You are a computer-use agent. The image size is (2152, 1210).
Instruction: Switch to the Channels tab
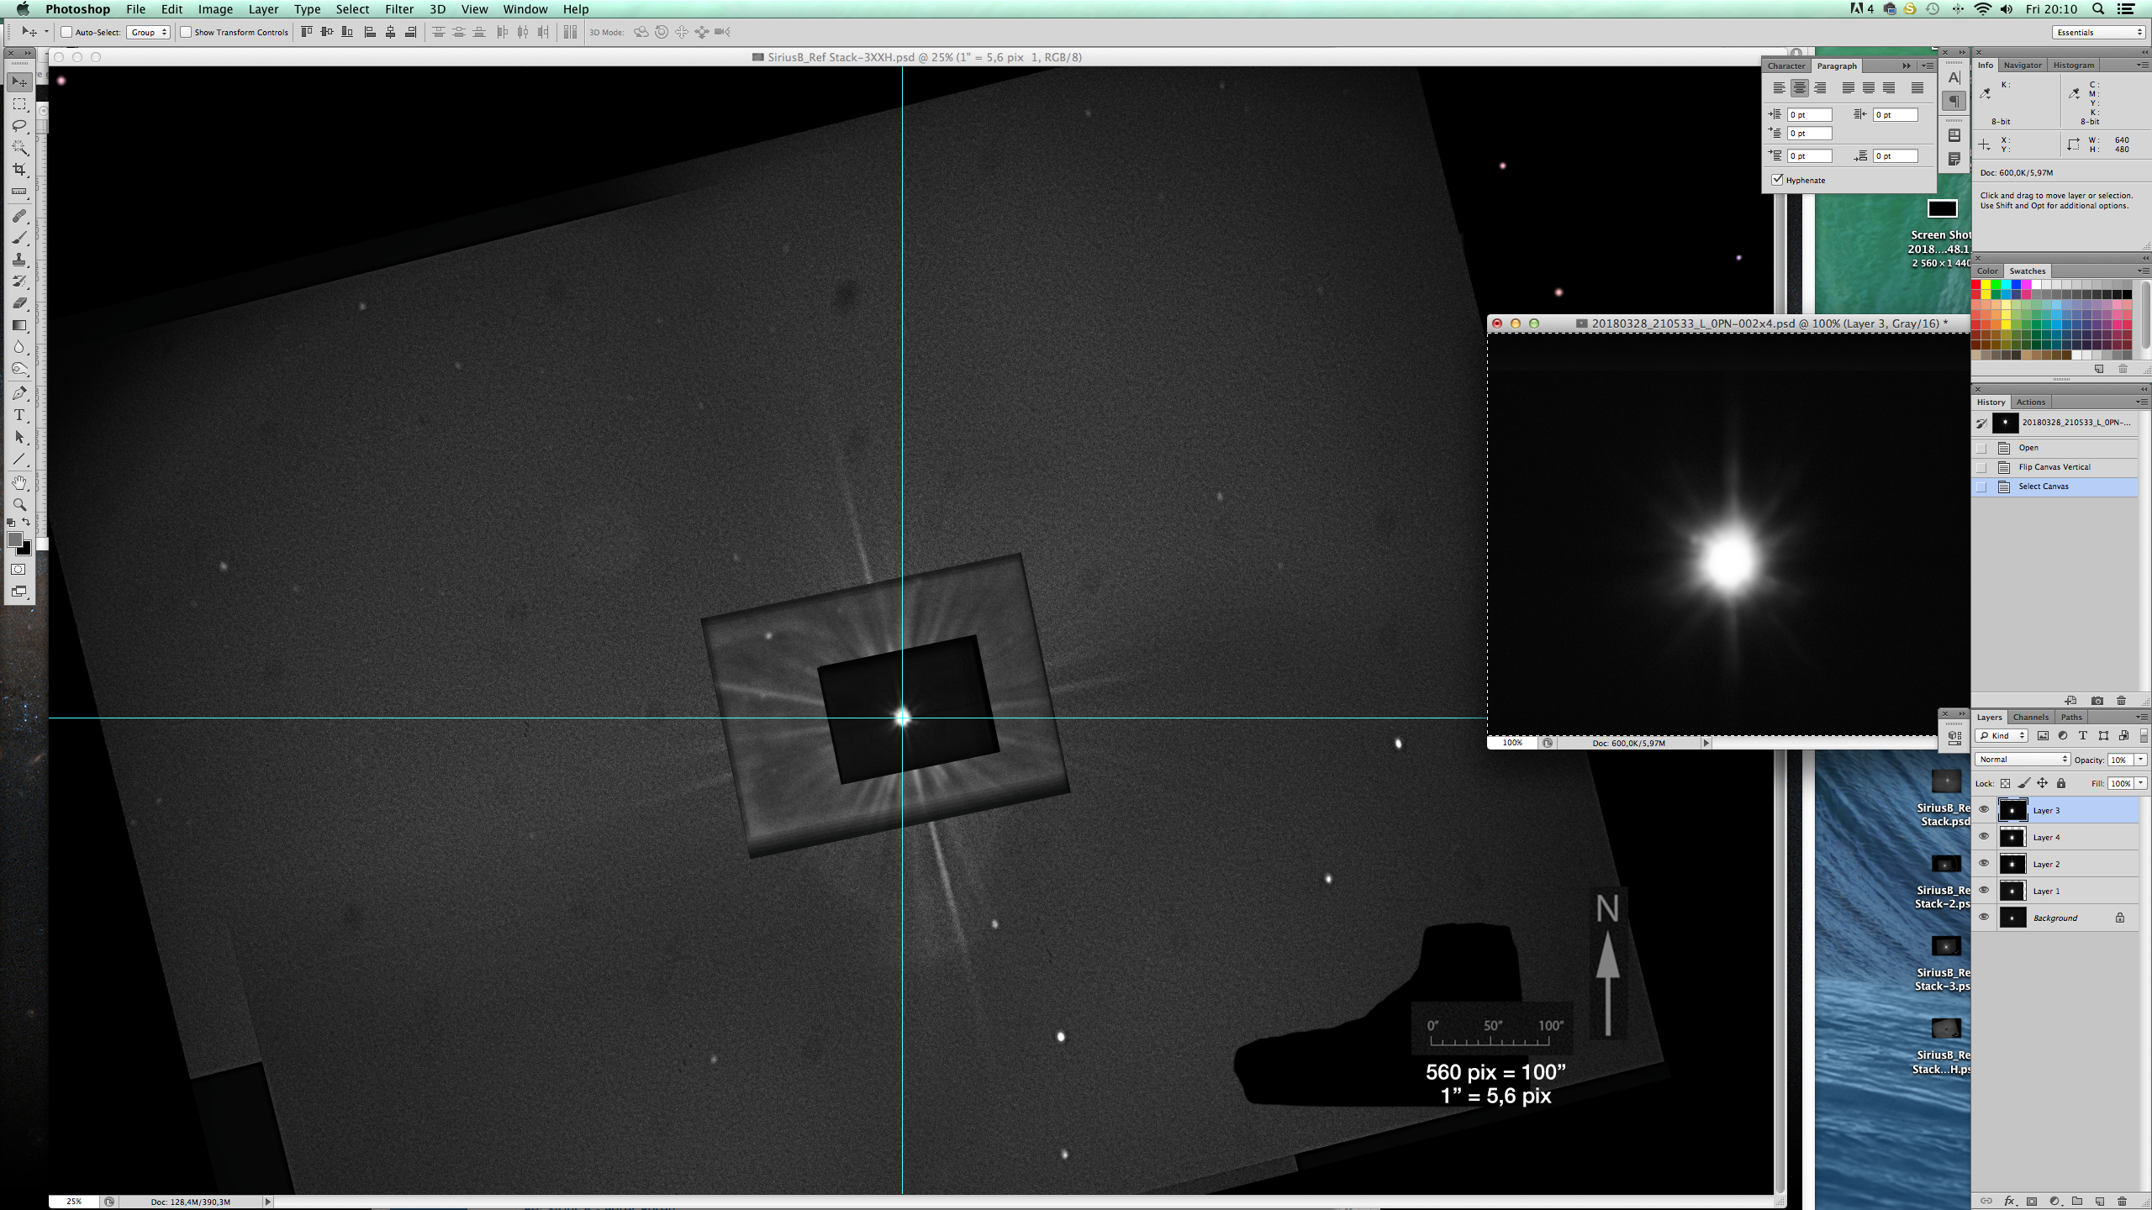pyautogui.click(x=2030, y=717)
